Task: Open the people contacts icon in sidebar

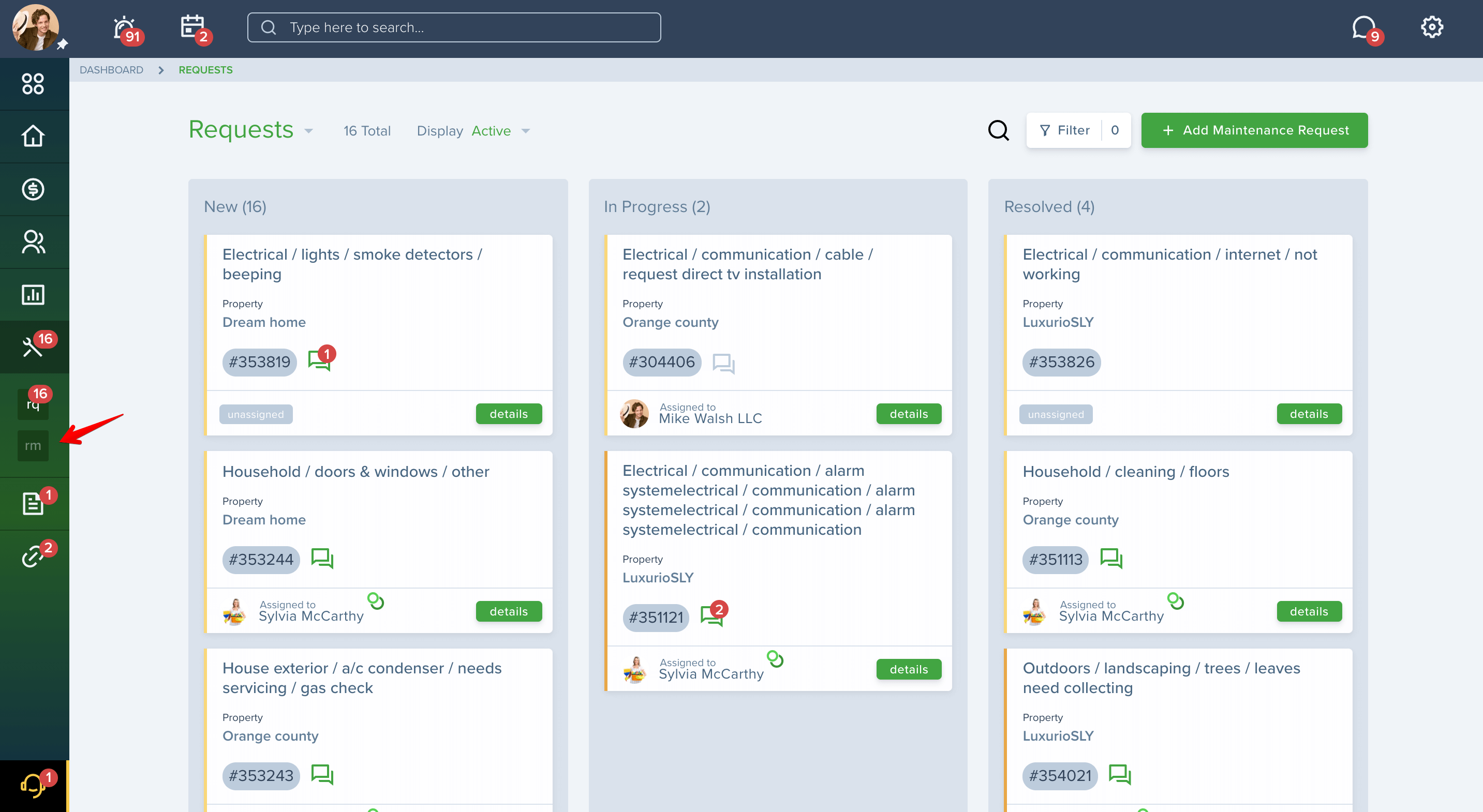Action: (x=33, y=242)
